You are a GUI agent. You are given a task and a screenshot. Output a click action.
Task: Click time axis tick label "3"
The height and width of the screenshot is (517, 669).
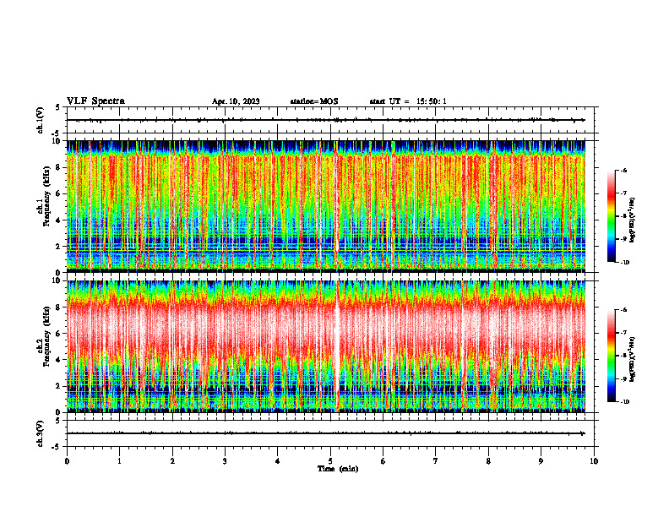tap(225, 461)
